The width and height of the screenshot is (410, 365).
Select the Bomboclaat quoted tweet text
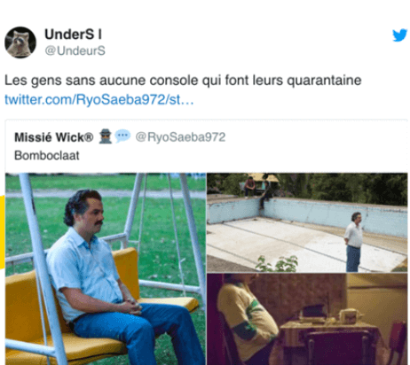[47, 155]
